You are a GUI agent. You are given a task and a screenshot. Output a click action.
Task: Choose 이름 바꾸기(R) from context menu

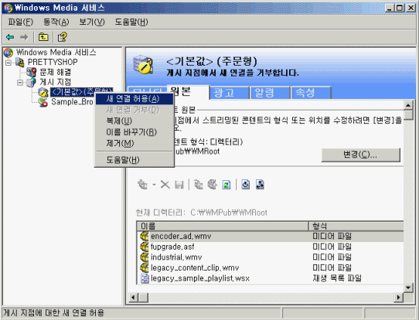tap(135, 132)
